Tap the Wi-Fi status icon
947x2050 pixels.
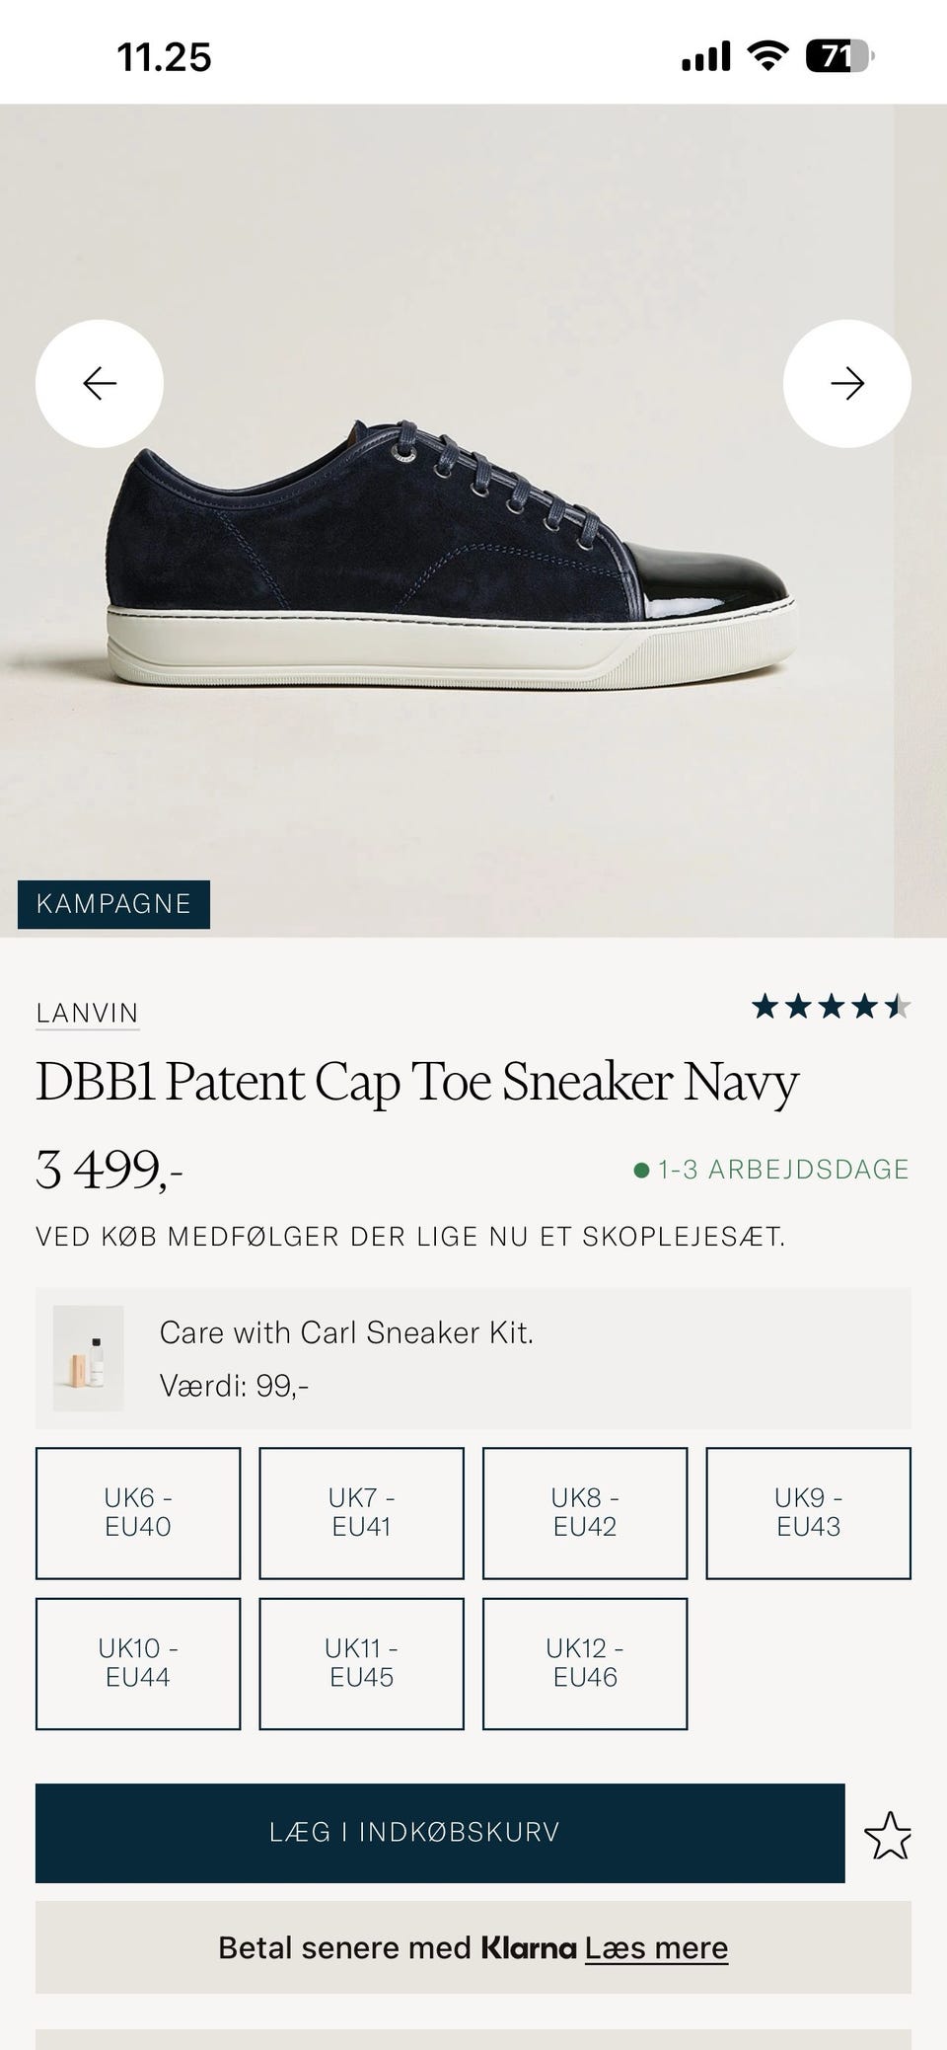766,56
